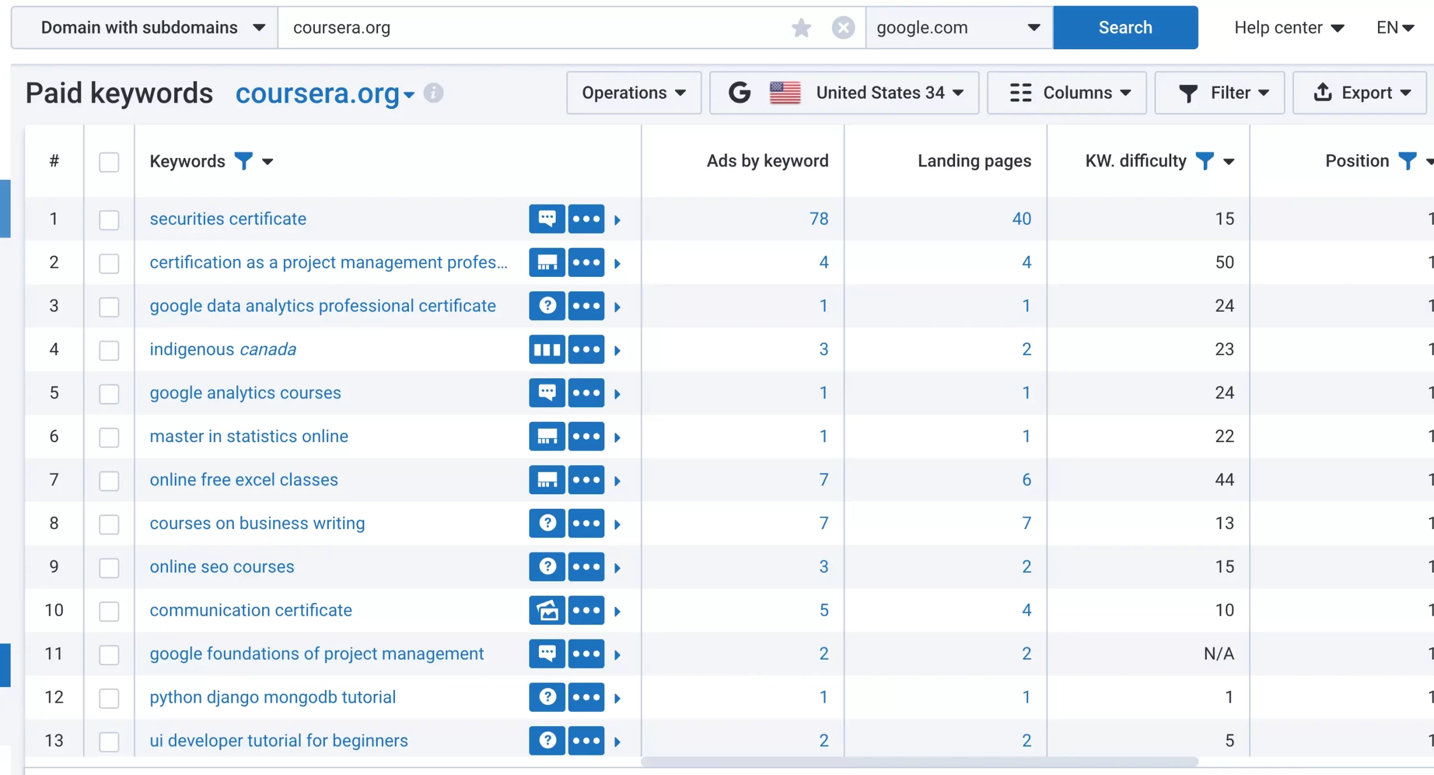Click Keywords column filter funnel icon
The image size is (1434, 775).
pyautogui.click(x=243, y=161)
